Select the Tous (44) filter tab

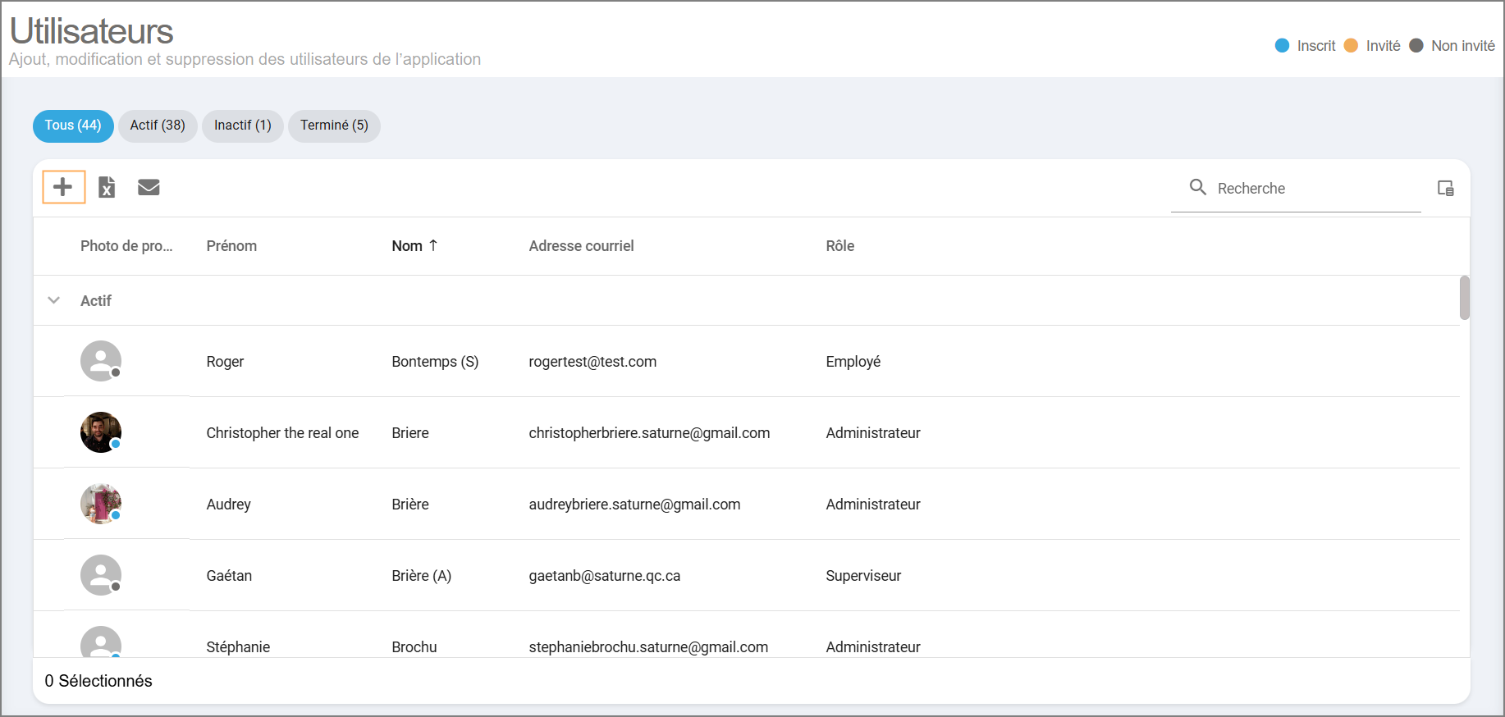point(73,126)
